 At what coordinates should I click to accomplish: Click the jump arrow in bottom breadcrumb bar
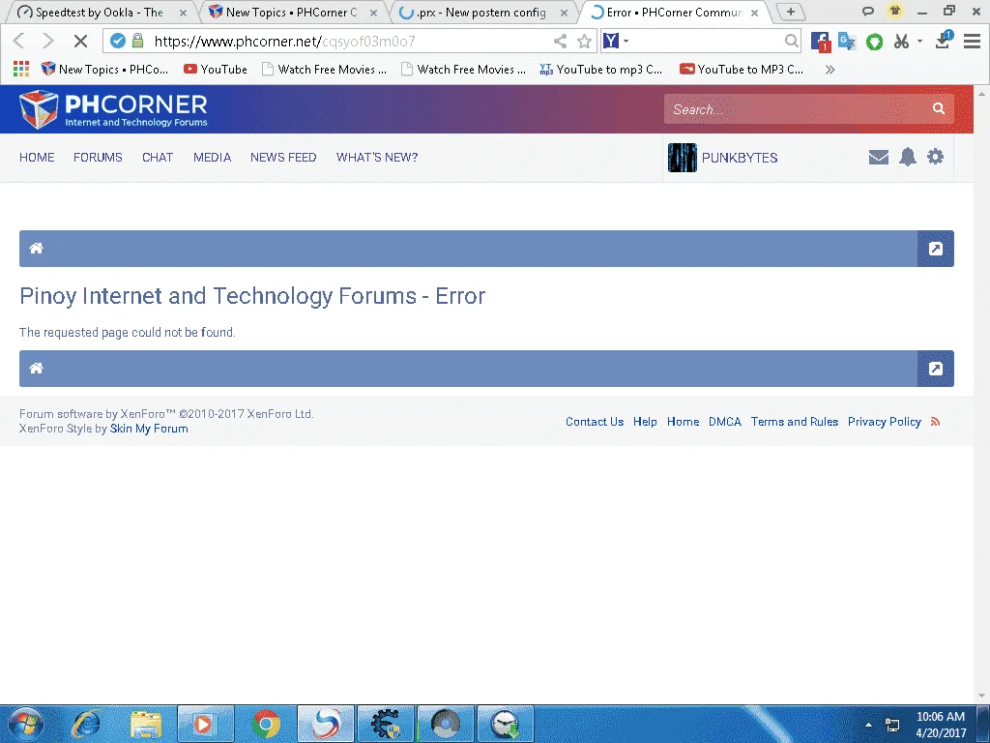936,369
